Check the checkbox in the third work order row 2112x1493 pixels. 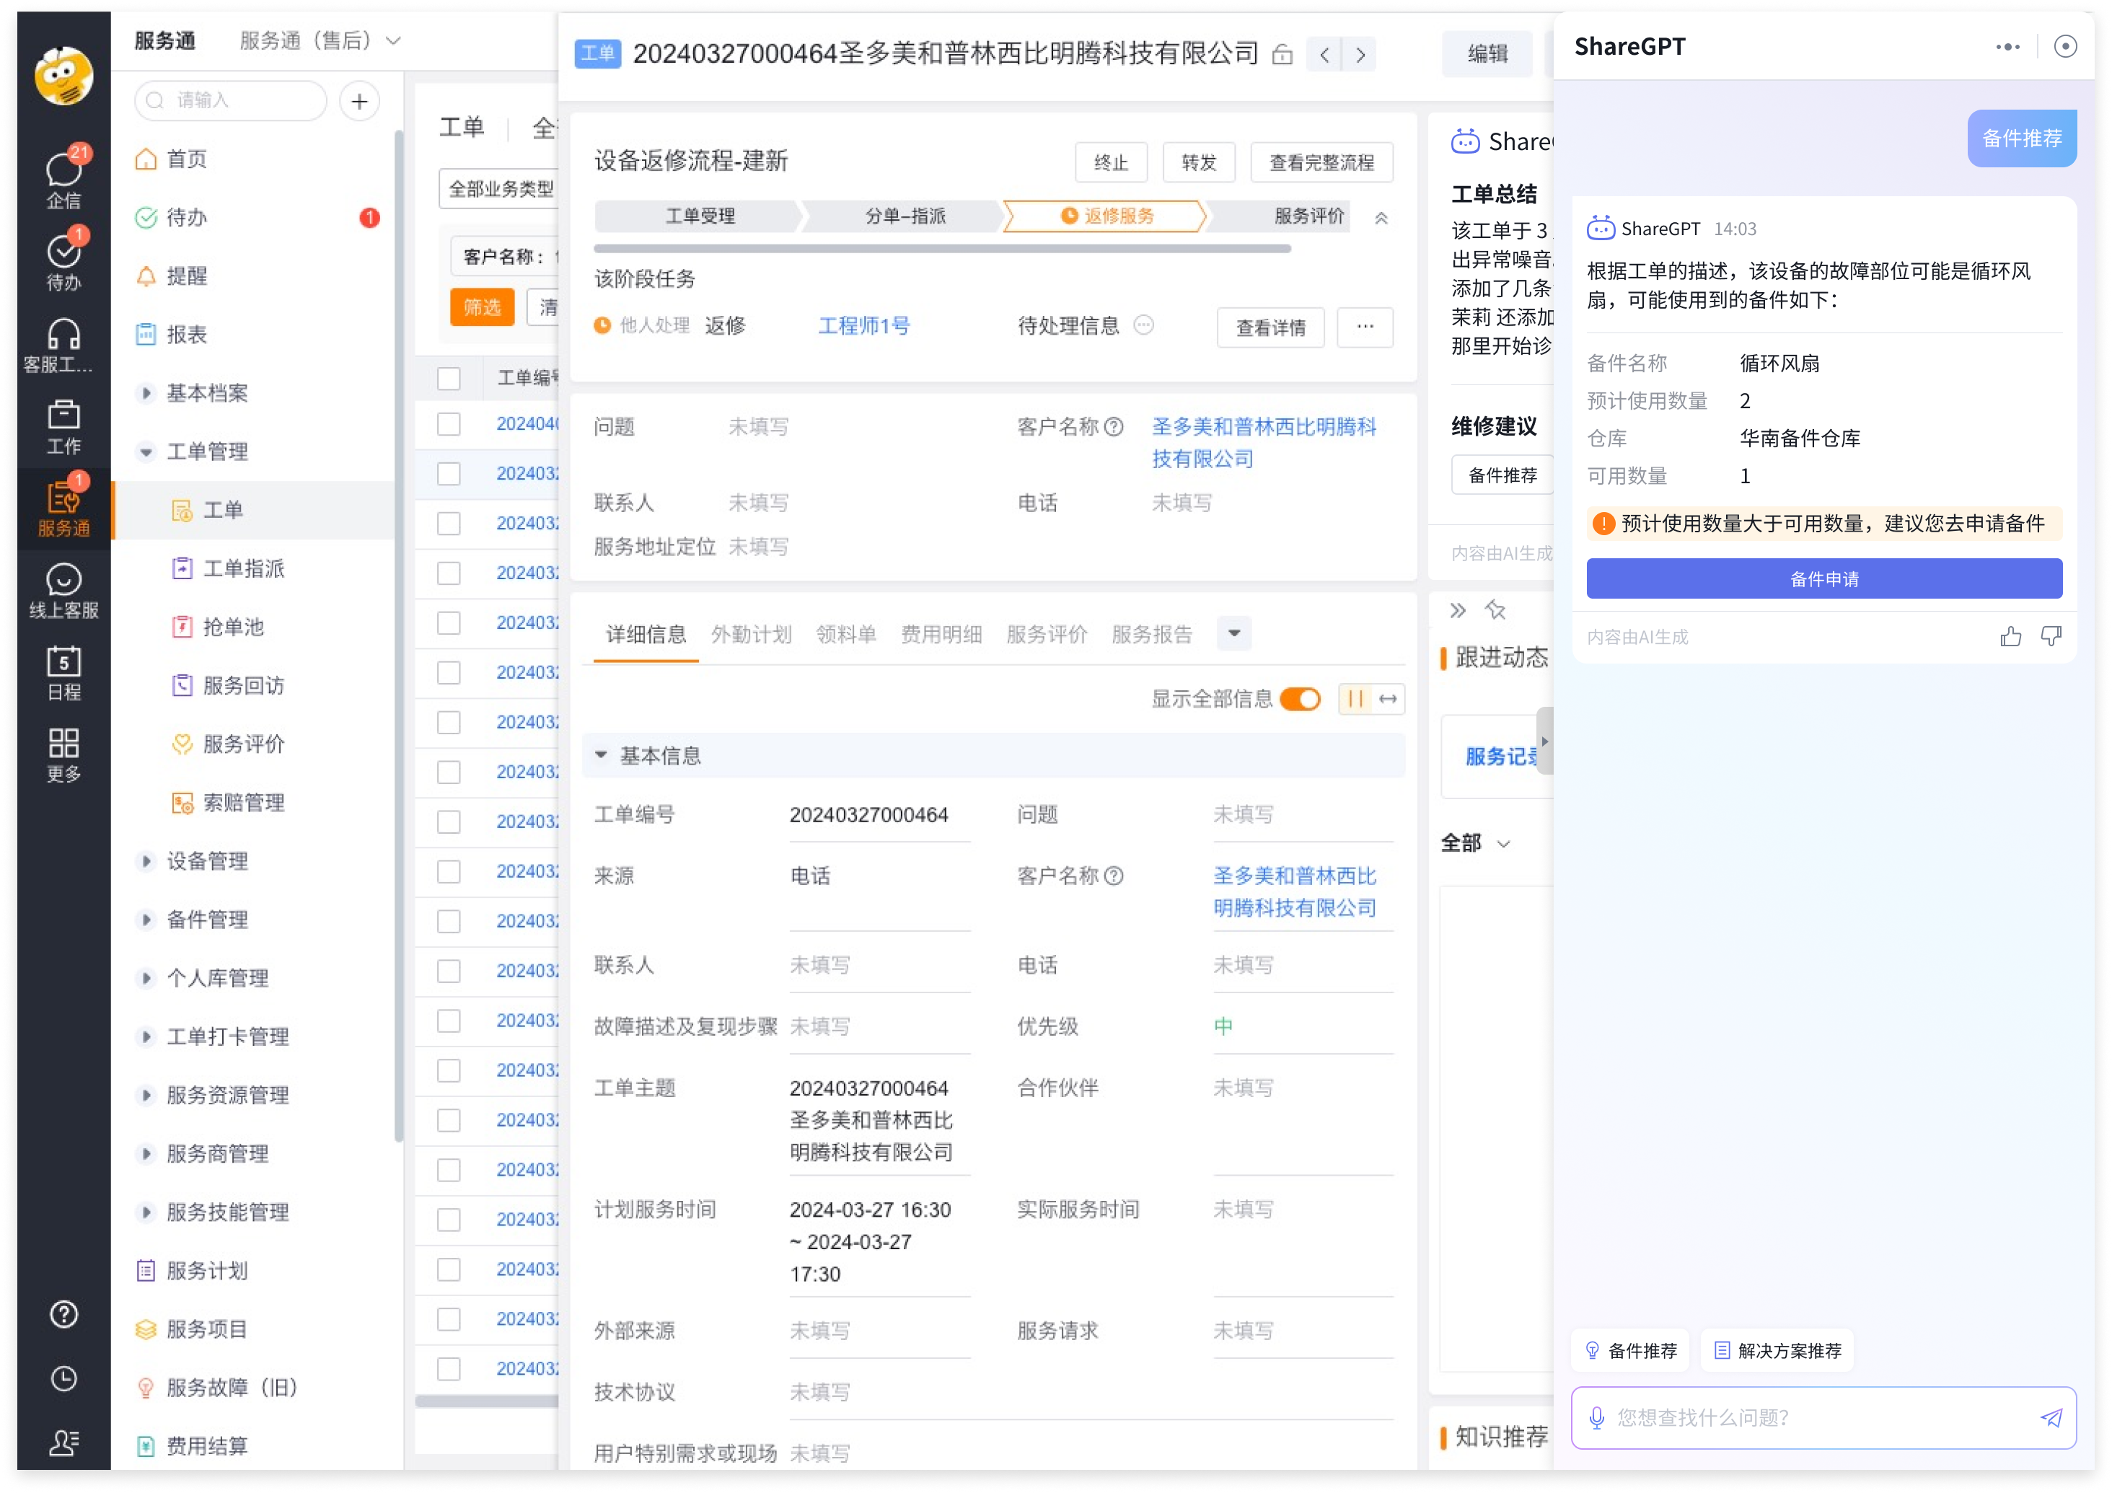pos(449,522)
